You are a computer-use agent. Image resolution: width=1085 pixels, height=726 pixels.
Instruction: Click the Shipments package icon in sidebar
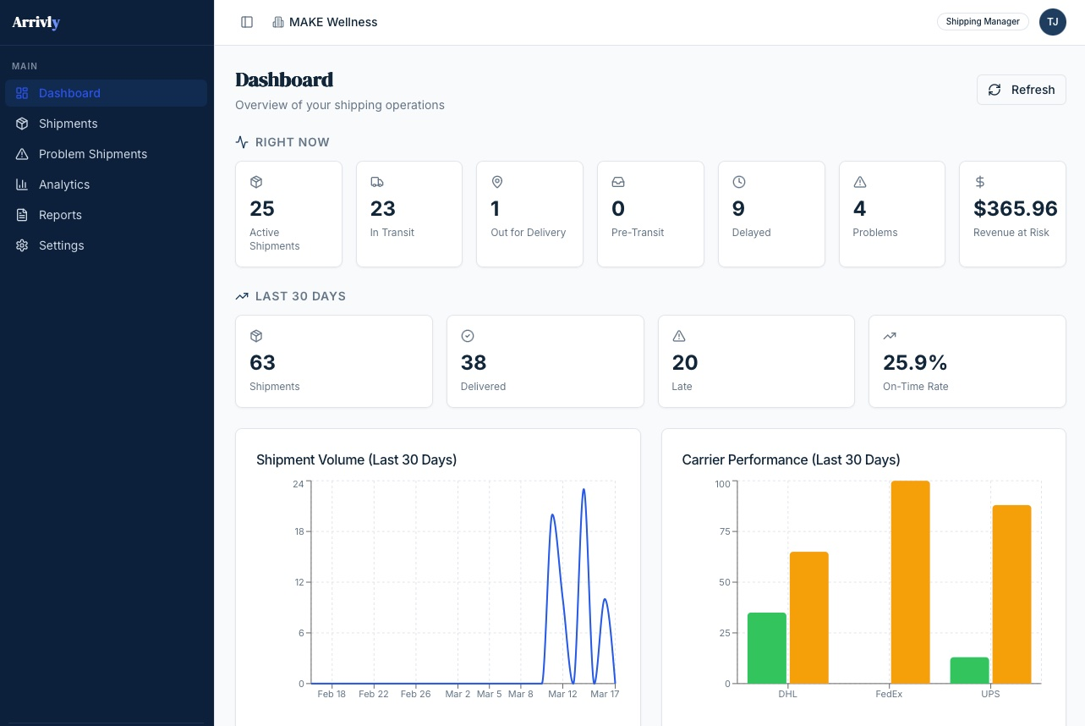point(22,124)
